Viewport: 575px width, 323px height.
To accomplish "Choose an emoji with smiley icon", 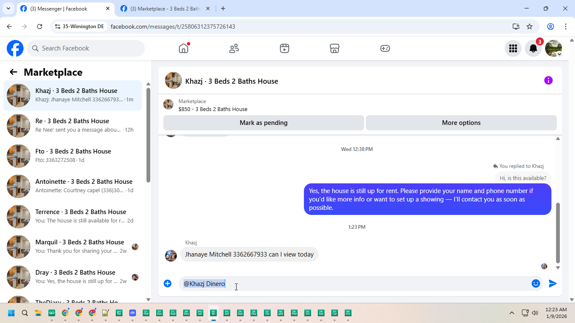I will pos(535,283).
